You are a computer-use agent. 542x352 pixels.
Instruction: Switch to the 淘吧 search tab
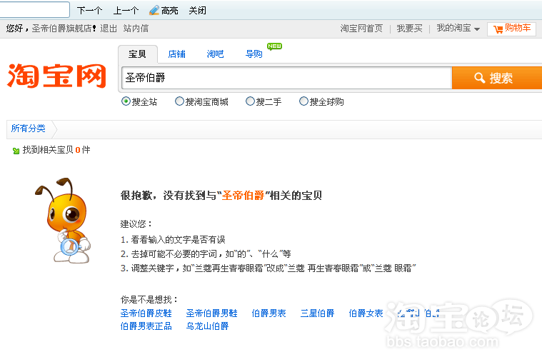click(216, 54)
